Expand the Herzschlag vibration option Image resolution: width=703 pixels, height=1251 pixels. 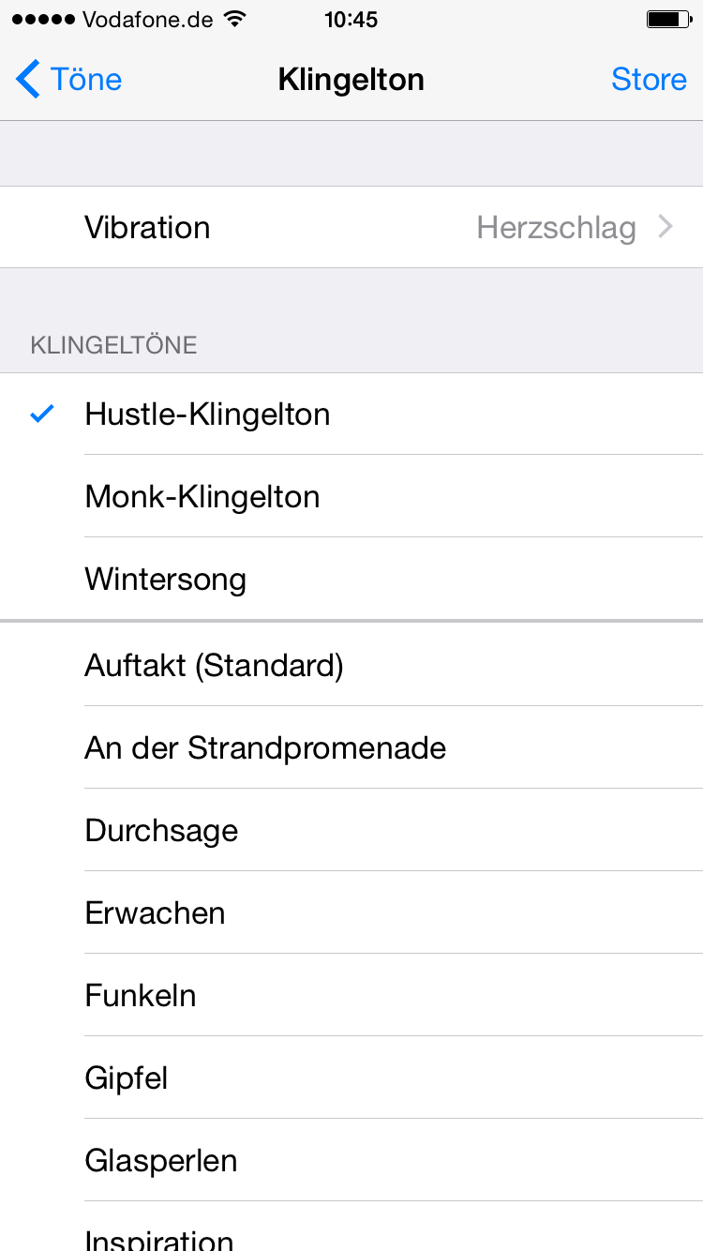pyautogui.click(x=557, y=226)
